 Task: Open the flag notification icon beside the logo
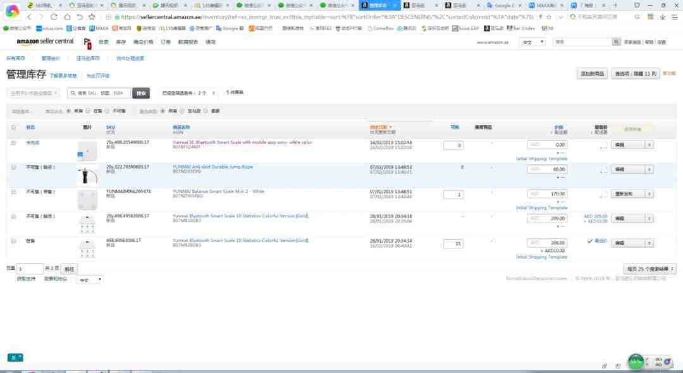click(87, 42)
